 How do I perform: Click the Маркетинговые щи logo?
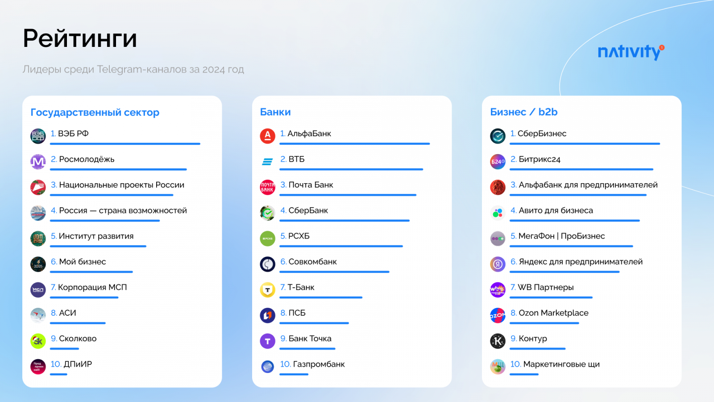click(498, 367)
